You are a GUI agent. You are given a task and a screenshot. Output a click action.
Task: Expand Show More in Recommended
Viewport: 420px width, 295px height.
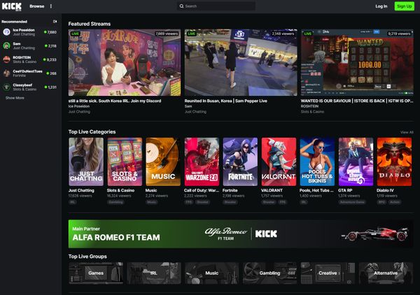pyautogui.click(x=15, y=98)
